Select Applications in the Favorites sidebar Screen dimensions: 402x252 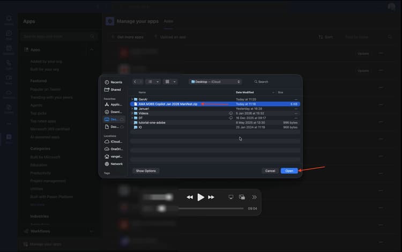113,105
